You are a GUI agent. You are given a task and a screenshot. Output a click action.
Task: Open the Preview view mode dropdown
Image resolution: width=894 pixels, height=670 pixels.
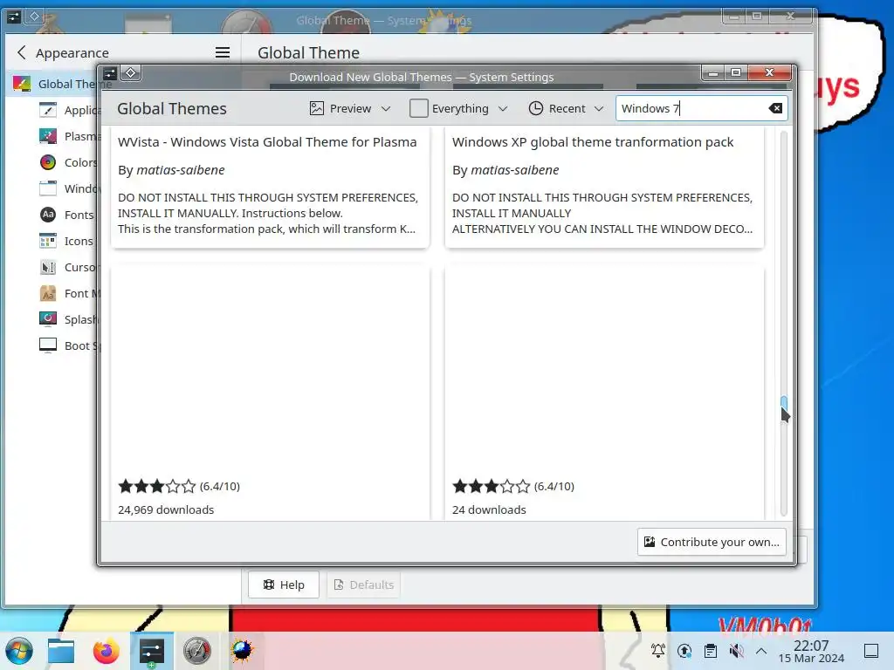pos(350,108)
